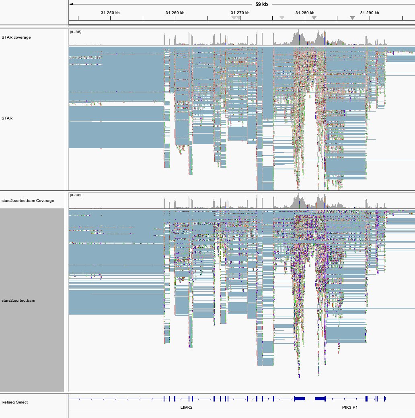415x418 pixels.
Task: Click the 31 290 kb ruler label
Action: (370, 12)
